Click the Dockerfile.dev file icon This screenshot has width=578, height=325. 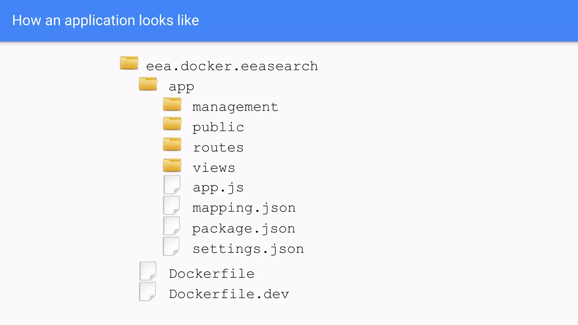pyautogui.click(x=148, y=291)
